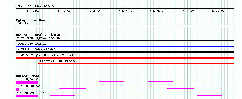Click the nsv5971911 (Almarri2020) label
Viewport: 242px width, 99px height.
(36, 49)
